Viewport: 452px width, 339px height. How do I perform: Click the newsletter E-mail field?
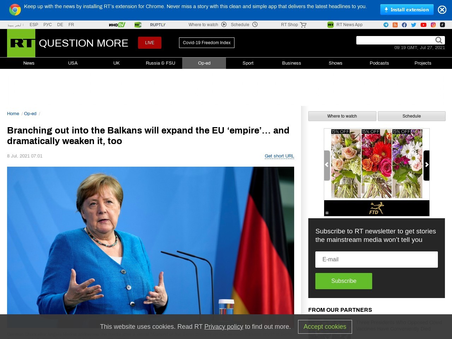point(376,260)
